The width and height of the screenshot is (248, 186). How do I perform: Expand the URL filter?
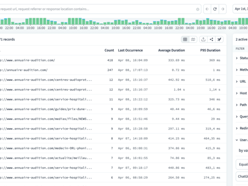tap(242, 81)
